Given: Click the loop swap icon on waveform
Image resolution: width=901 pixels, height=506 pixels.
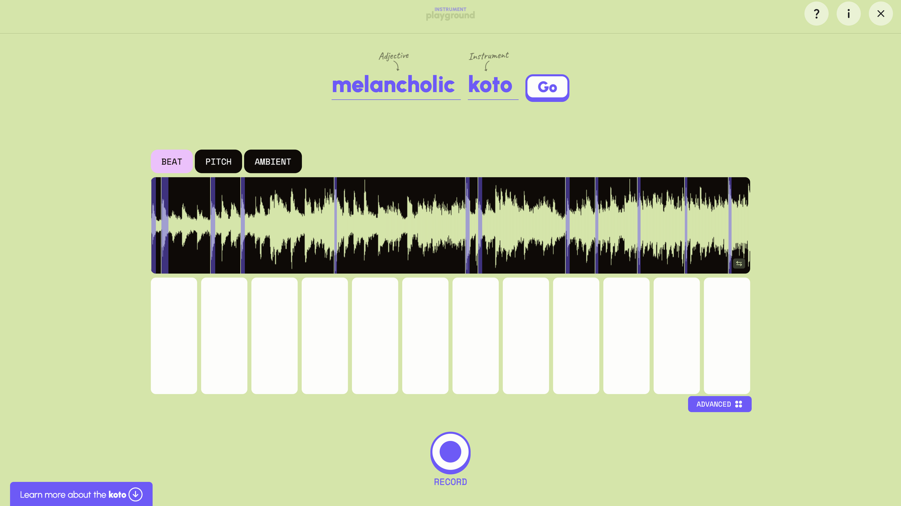Looking at the screenshot, I should point(739,264).
